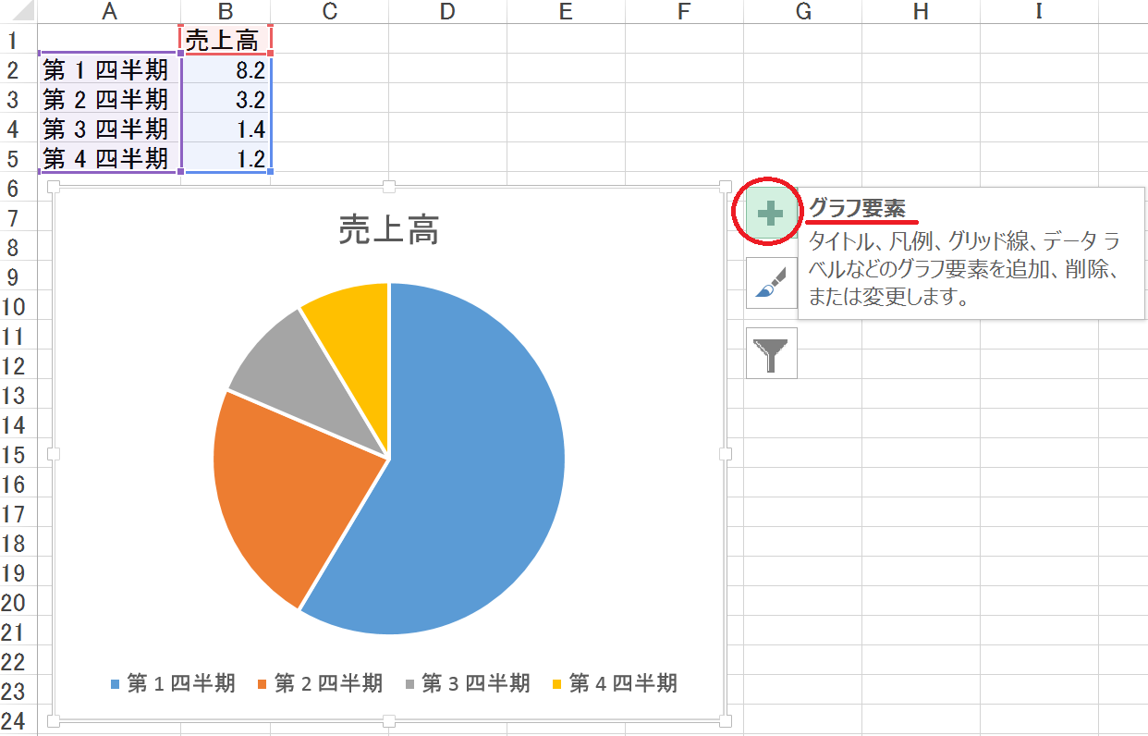Select column F header
This screenshot has width=1148, height=736.
click(684, 12)
